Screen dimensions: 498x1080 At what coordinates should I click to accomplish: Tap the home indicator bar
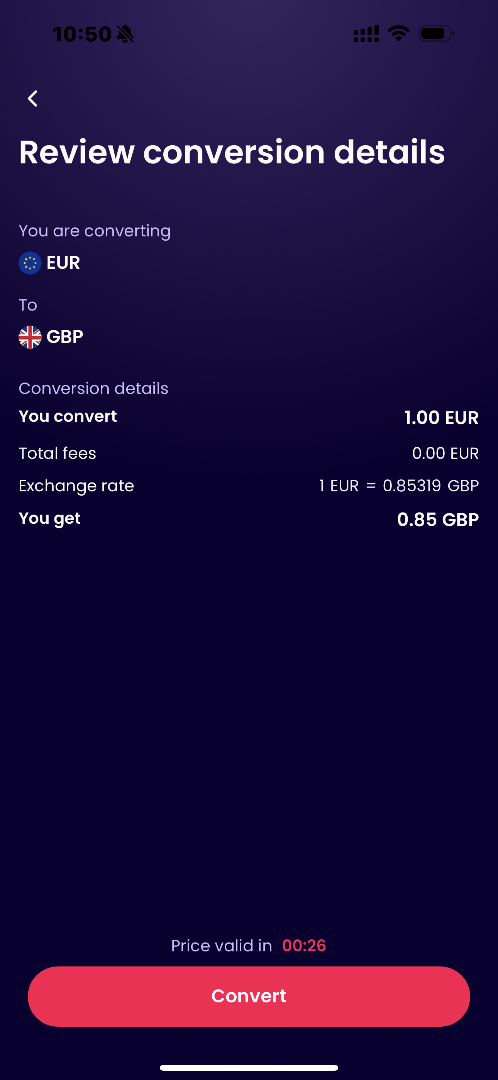point(249,1067)
